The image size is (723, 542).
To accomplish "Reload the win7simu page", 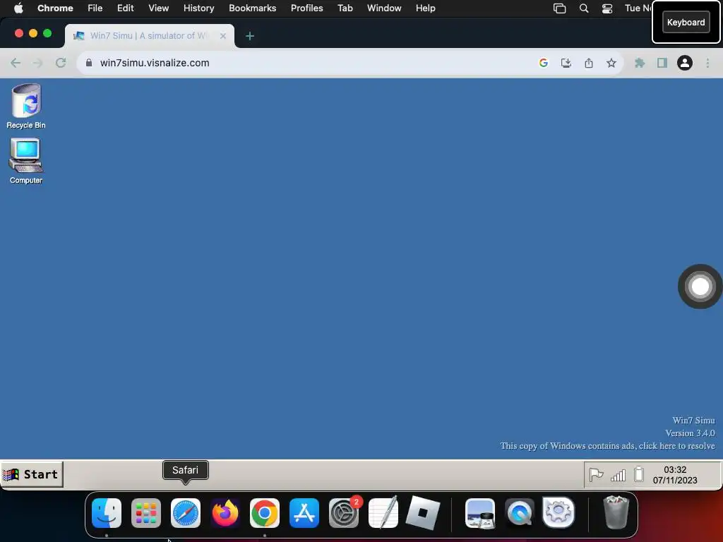I will 61,63.
